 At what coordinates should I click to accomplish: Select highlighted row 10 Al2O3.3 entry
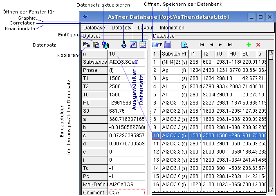(209, 136)
